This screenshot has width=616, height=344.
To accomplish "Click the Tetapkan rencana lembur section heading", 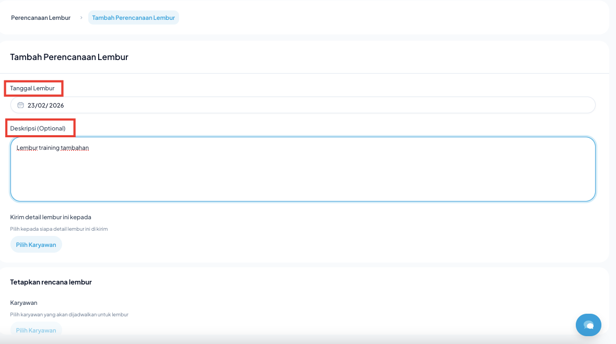I will coord(51,282).
